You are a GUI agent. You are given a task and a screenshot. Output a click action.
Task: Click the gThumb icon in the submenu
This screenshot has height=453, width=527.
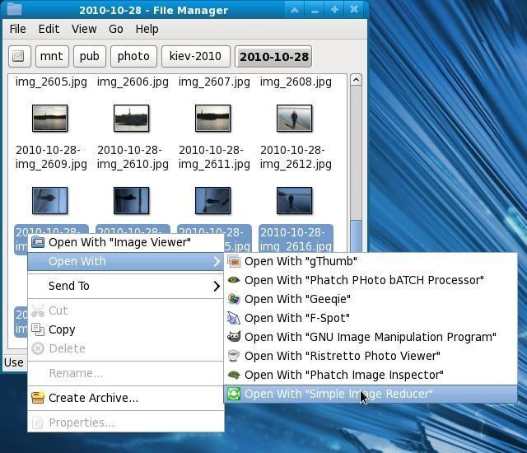(x=234, y=261)
